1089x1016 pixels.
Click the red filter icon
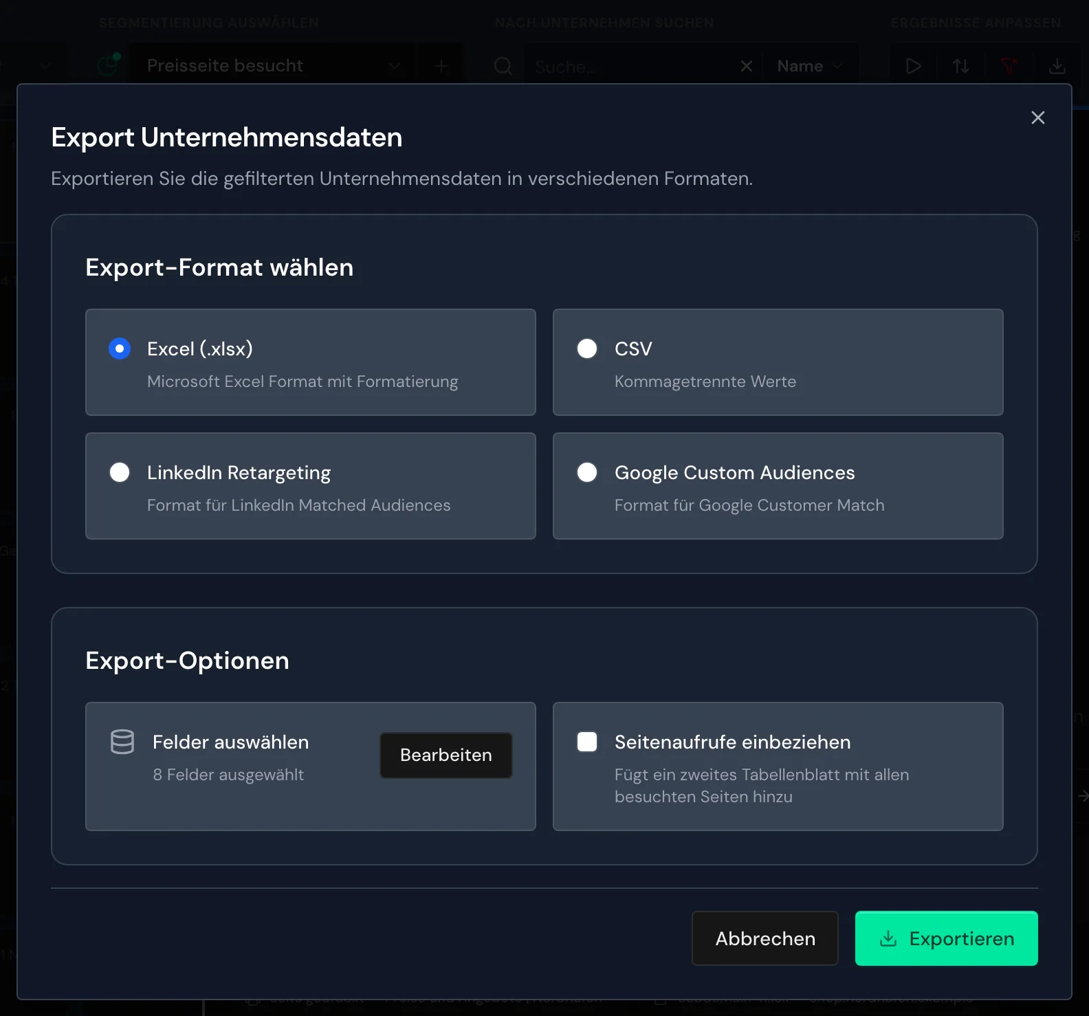[1009, 66]
